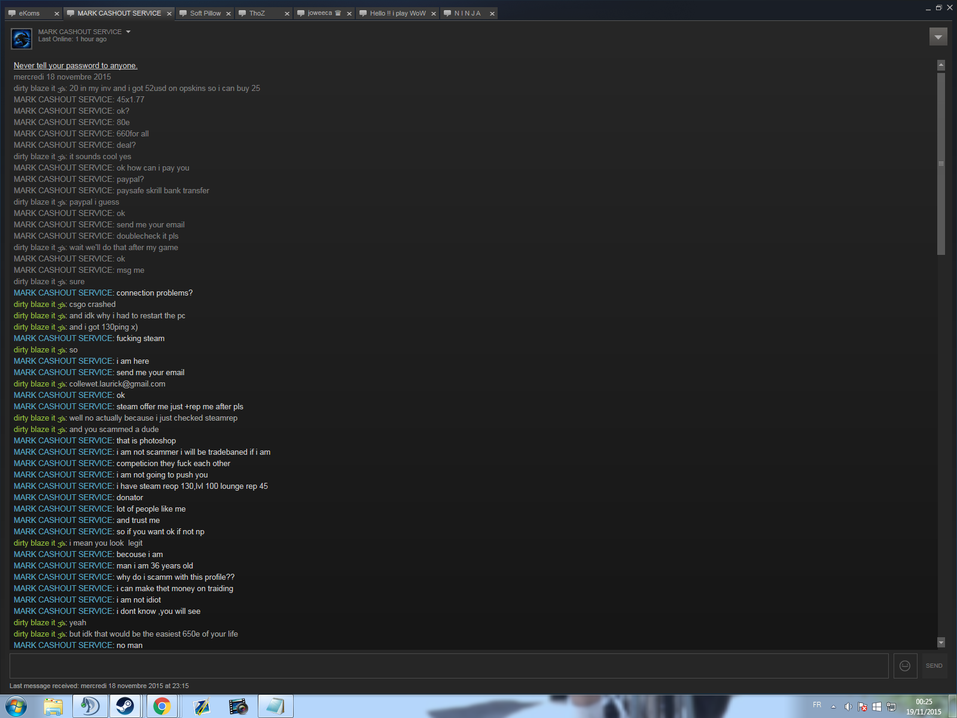This screenshot has width=957, height=718.
Task: Click the network connection tray icon
Action: click(x=891, y=707)
